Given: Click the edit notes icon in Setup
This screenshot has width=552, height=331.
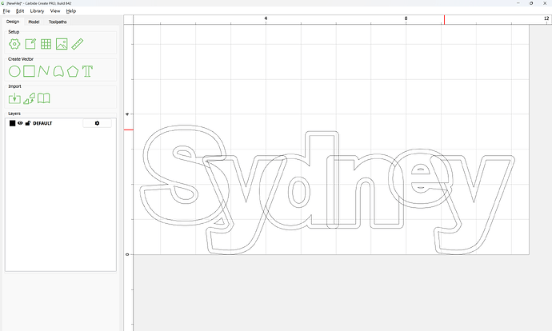Looking at the screenshot, I should 30,44.
